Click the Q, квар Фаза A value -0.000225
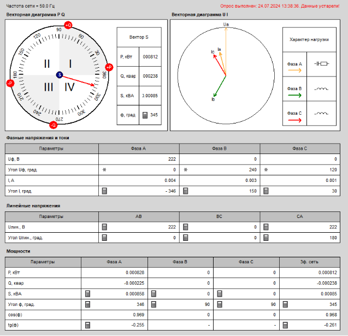The width and height of the screenshot is (348, 336). click(x=134, y=283)
